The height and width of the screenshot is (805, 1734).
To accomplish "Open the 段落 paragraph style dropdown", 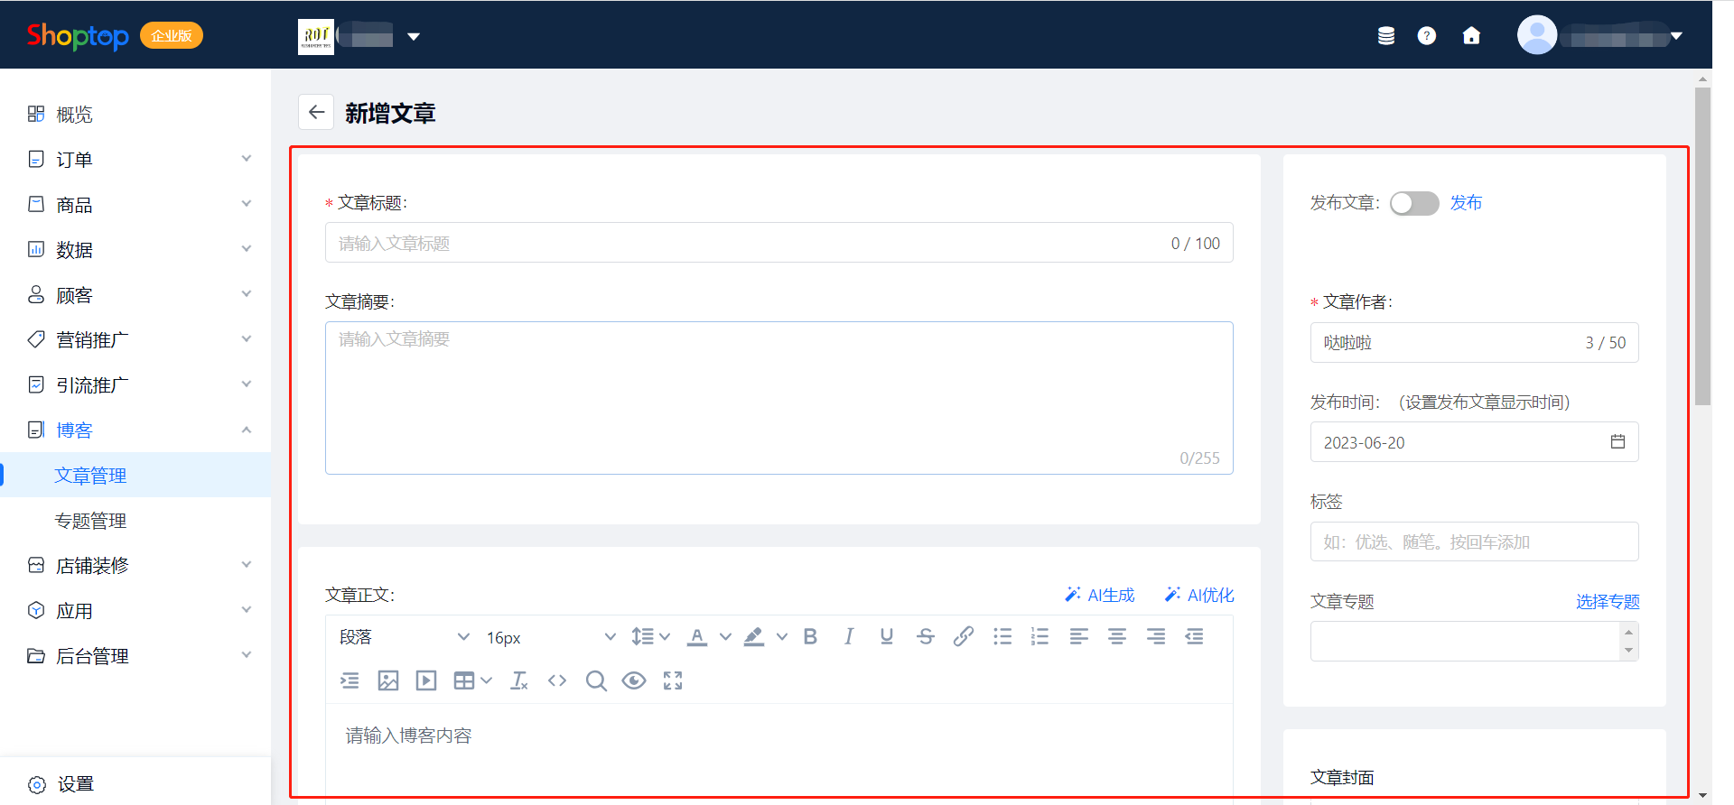I will tap(405, 637).
